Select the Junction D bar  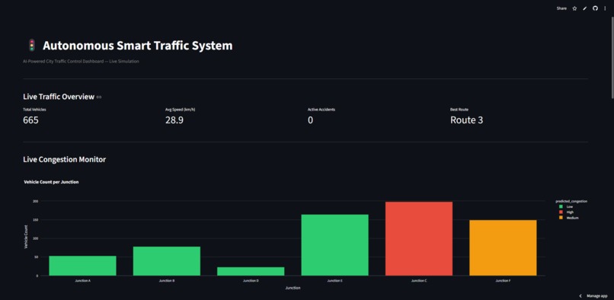click(x=251, y=271)
